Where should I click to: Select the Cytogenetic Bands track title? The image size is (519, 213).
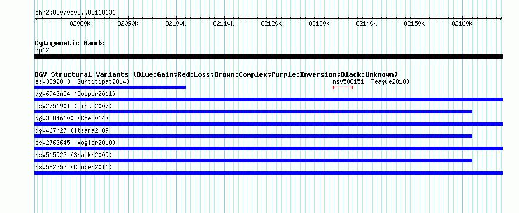pos(69,43)
